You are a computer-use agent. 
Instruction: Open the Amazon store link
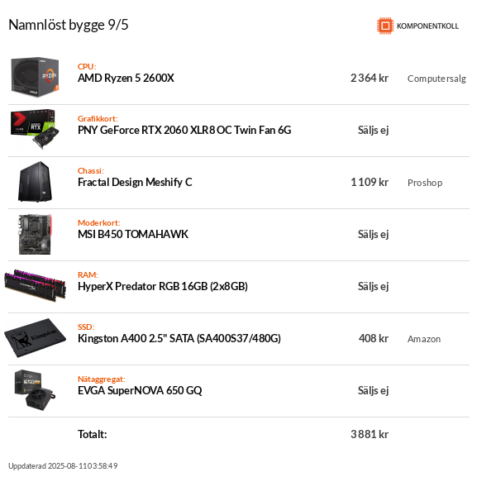pyautogui.click(x=424, y=339)
